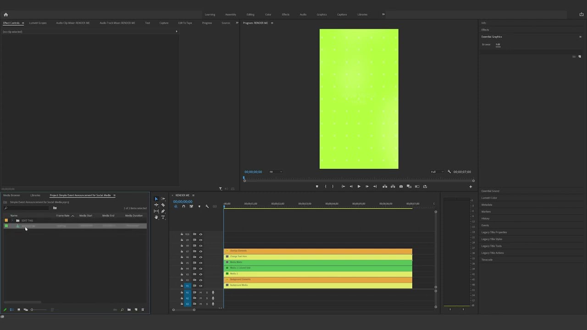Show hidden source panel tabs chevron
The width and height of the screenshot is (587, 330).
(x=237, y=23)
